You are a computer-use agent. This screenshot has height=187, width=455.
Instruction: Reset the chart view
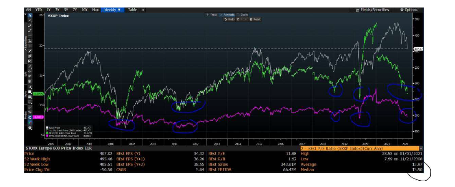tap(255, 20)
